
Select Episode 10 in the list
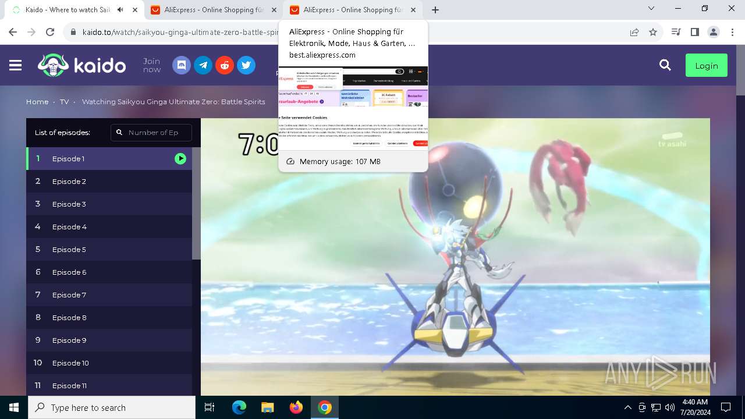(x=109, y=363)
